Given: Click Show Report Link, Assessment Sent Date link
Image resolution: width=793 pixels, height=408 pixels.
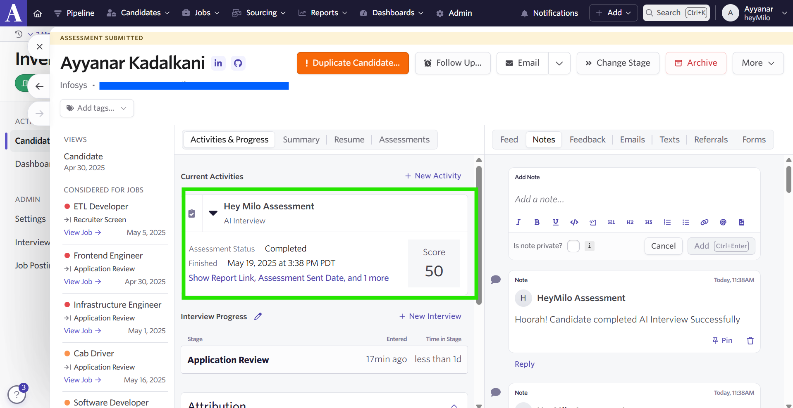Looking at the screenshot, I should click(x=289, y=278).
